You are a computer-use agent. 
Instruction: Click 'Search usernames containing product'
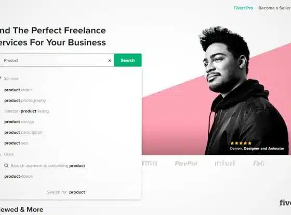point(48,166)
